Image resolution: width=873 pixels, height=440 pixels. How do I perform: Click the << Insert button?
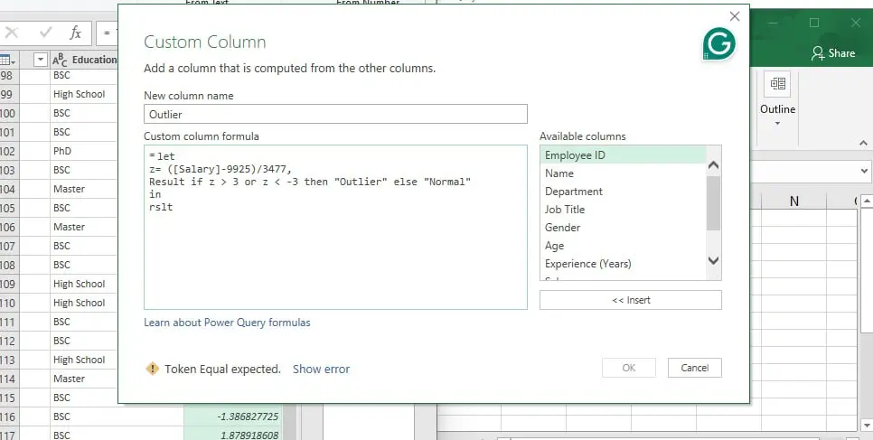[630, 300]
